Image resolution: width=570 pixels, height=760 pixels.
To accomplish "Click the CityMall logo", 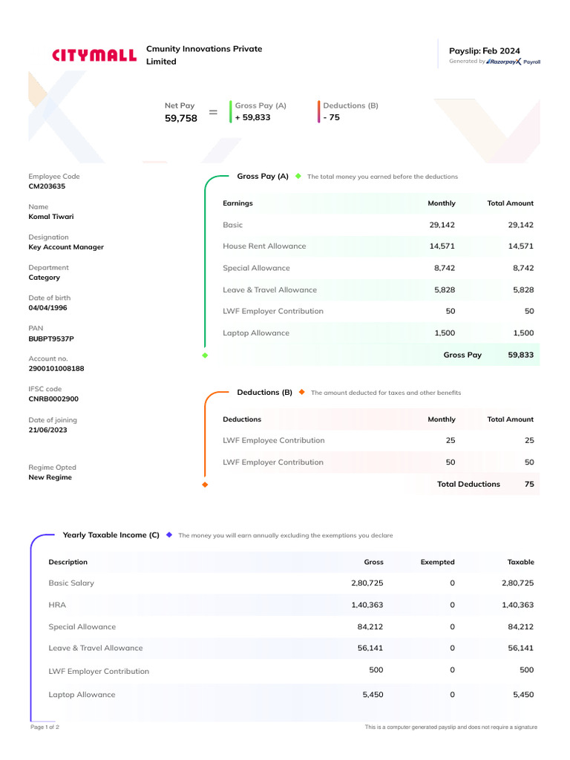I will 94,55.
